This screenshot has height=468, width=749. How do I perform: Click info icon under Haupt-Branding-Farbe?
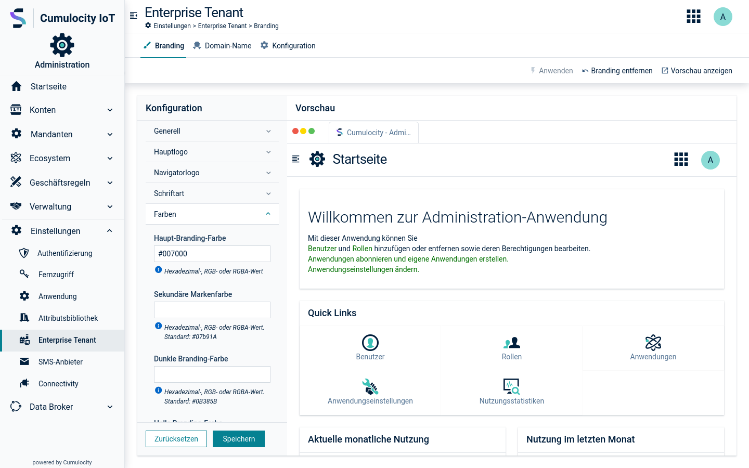pyautogui.click(x=159, y=270)
